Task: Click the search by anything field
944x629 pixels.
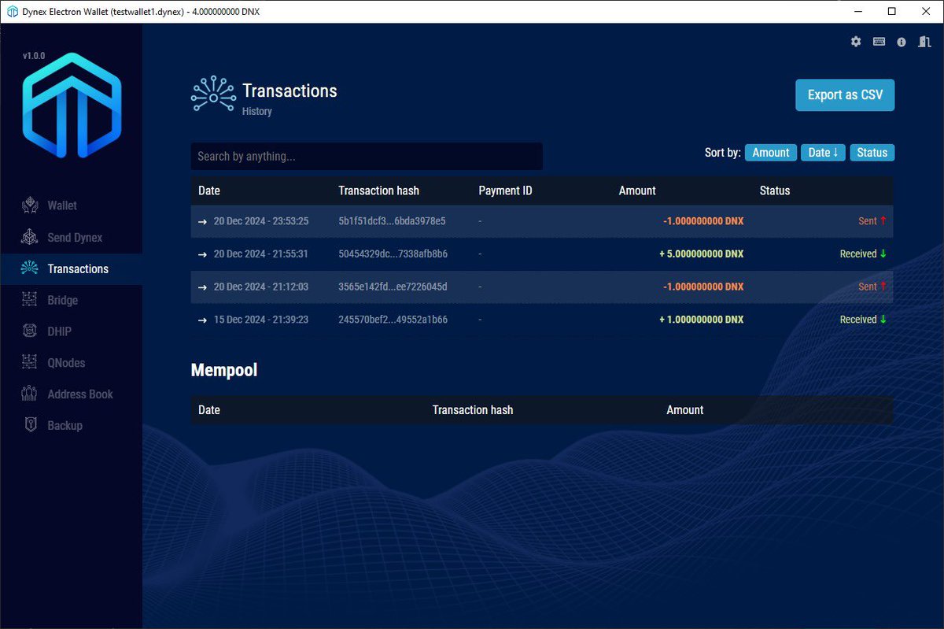Action: (366, 156)
